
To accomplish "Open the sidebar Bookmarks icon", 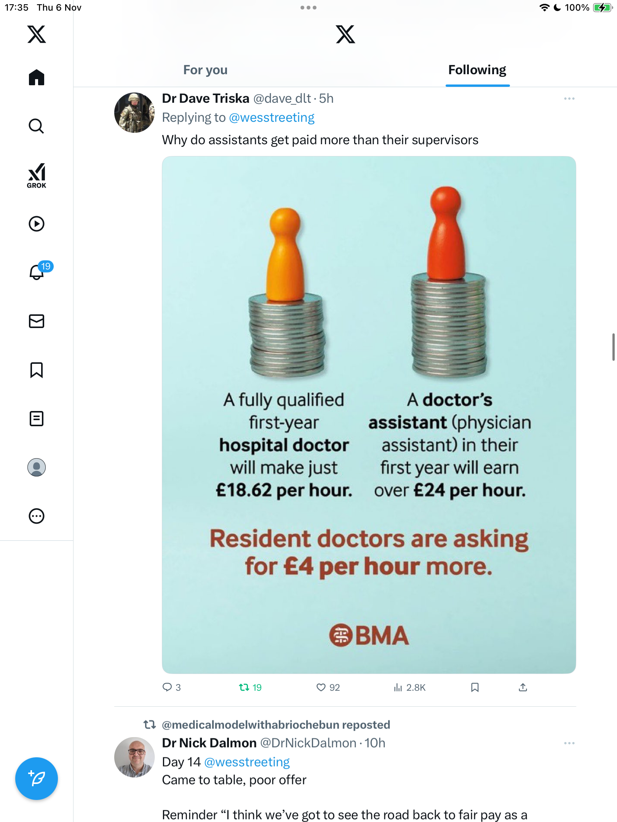I will [x=37, y=370].
